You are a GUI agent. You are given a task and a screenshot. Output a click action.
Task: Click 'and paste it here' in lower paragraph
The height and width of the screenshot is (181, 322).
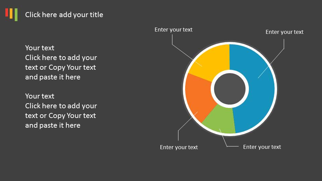click(53, 125)
